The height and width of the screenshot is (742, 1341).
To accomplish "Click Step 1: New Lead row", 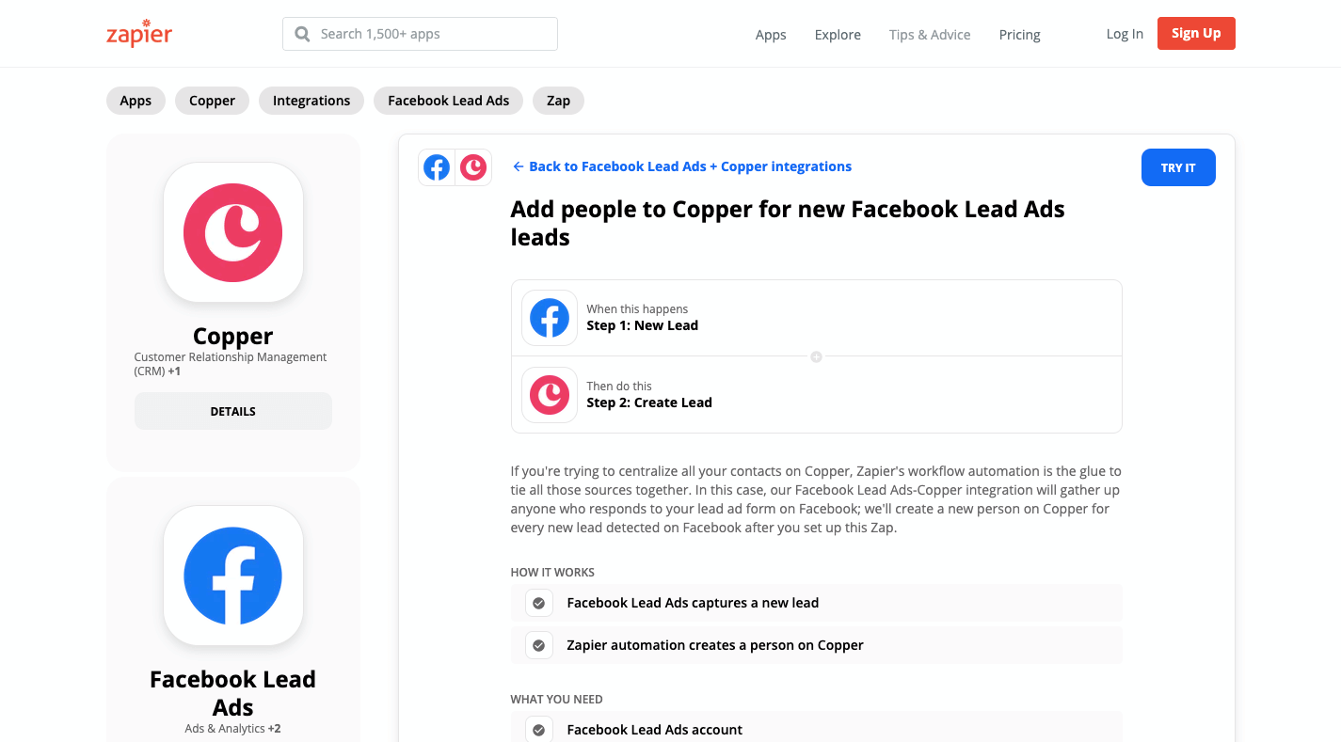I will point(817,318).
